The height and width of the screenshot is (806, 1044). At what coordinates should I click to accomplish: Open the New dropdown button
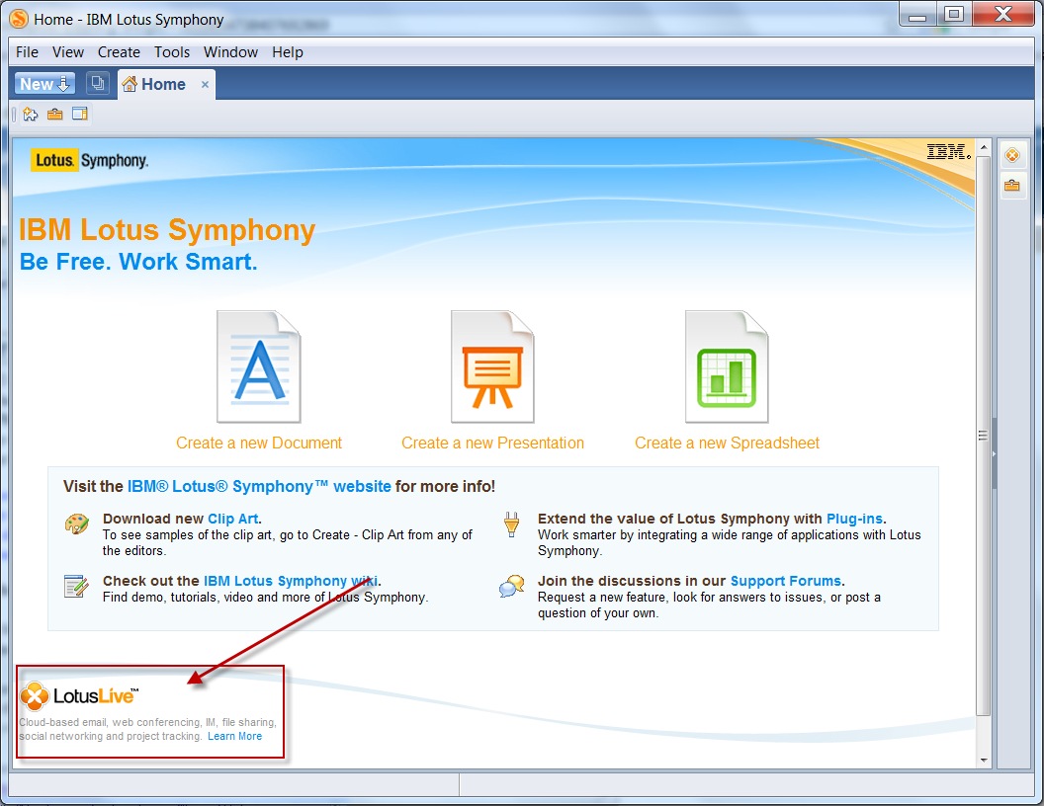click(x=44, y=84)
